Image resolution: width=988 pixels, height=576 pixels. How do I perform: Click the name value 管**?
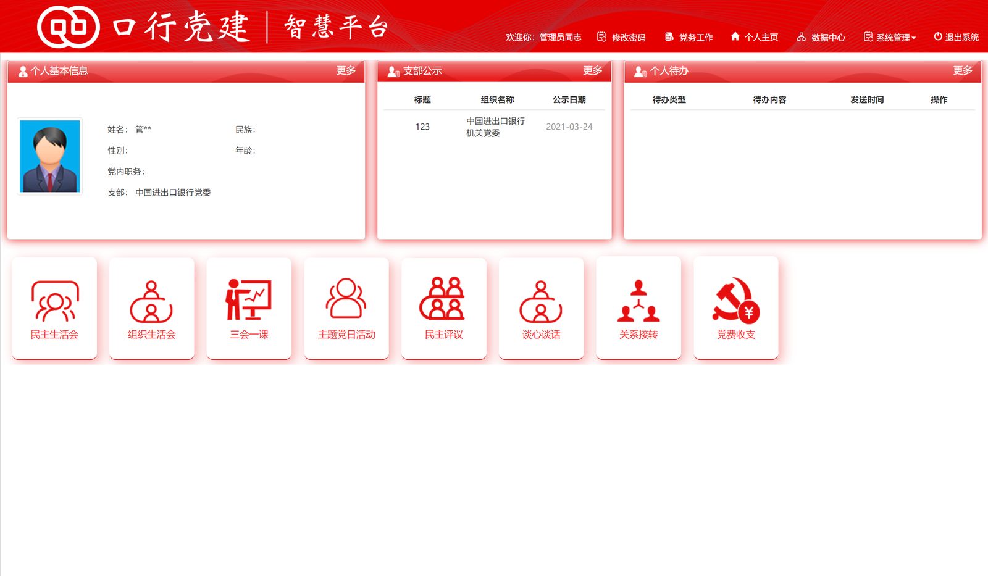[x=143, y=130]
